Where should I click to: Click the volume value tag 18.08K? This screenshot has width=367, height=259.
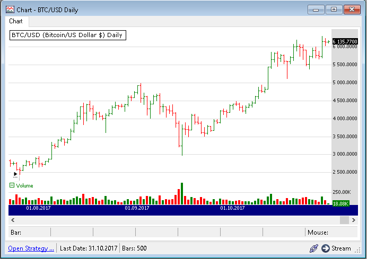tap(340, 203)
